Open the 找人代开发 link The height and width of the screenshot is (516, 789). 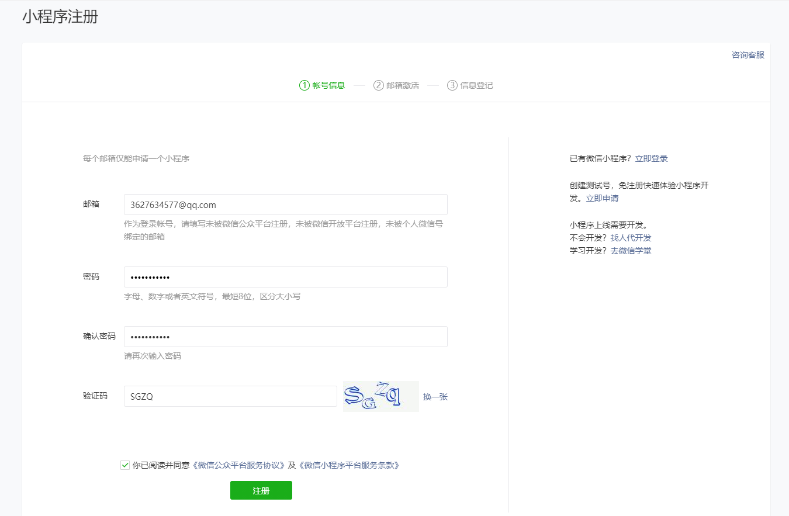(x=631, y=238)
